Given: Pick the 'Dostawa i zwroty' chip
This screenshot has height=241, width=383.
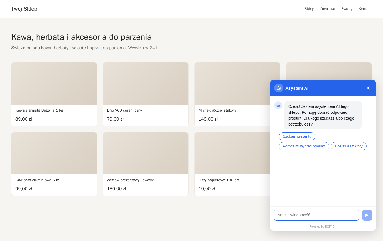Looking at the screenshot, I should (349, 146).
